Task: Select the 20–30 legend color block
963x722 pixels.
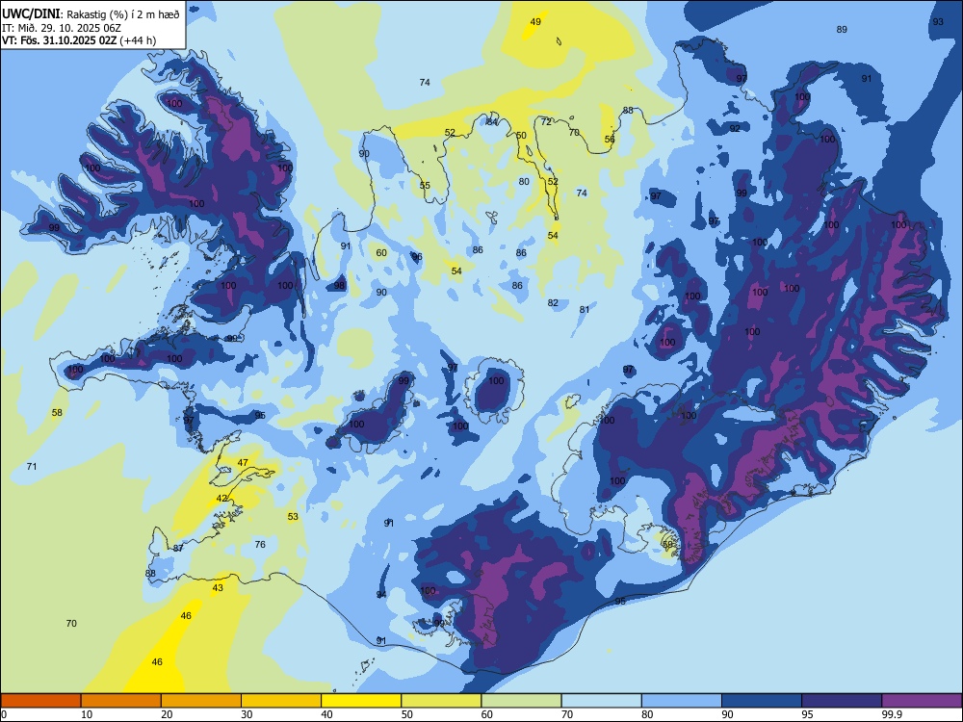Action: tap(201, 701)
